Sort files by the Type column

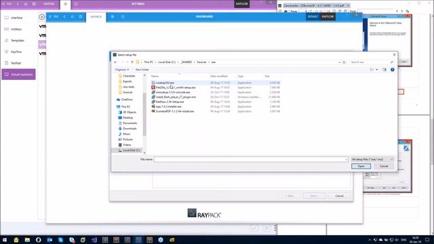240,76
